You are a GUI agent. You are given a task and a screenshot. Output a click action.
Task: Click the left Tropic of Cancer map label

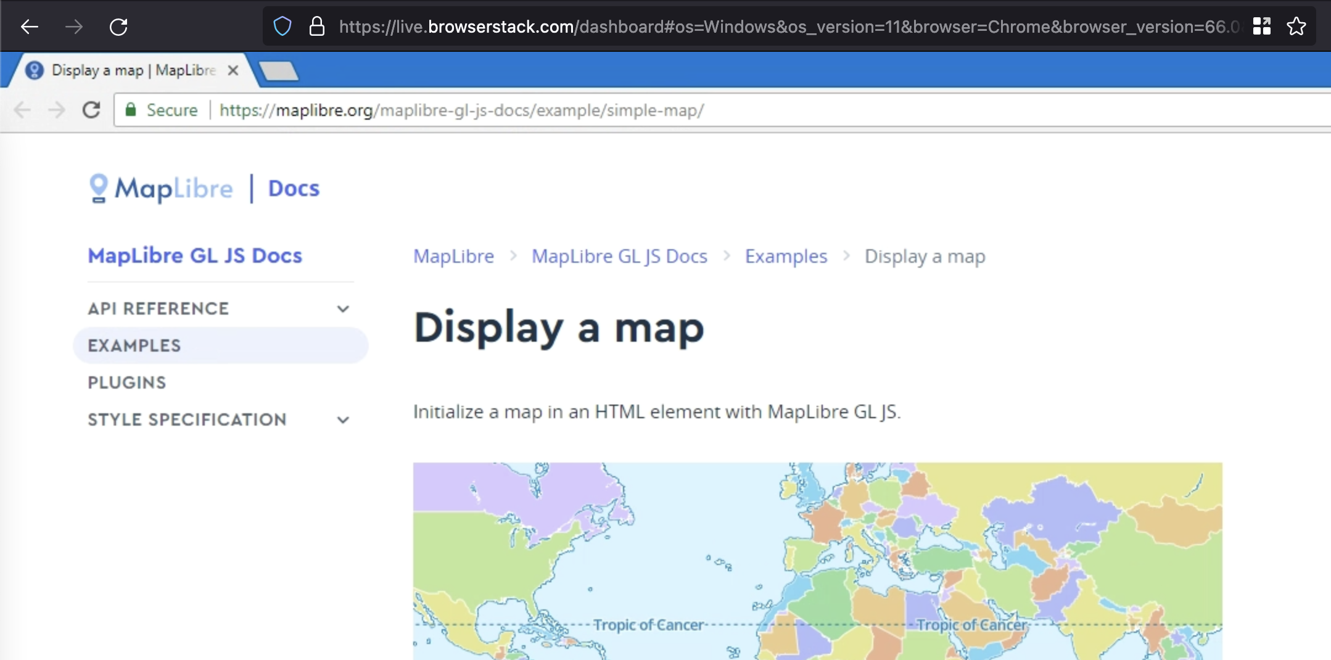[x=649, y=625]
